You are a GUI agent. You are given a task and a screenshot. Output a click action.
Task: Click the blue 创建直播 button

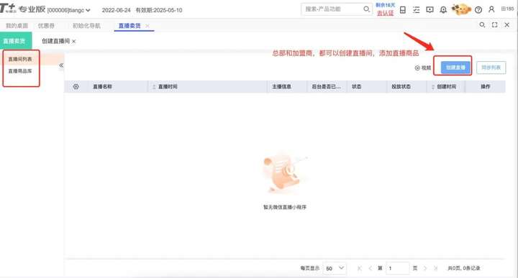[x=455, y=68]
